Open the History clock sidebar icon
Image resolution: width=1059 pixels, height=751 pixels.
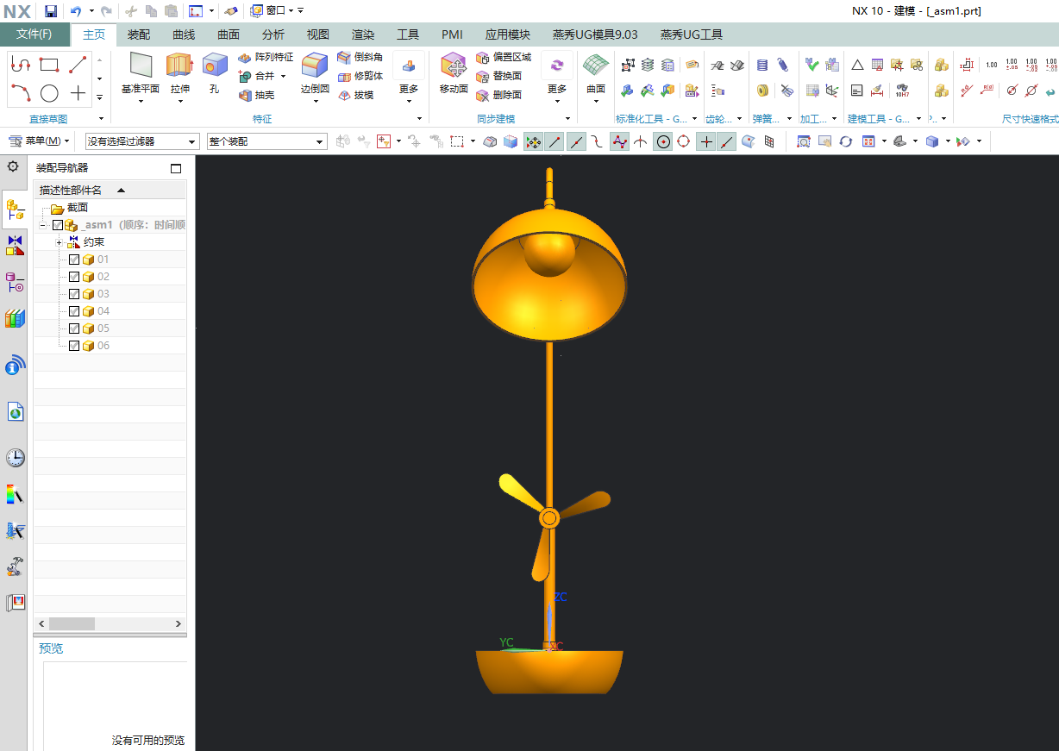(15, 458)
